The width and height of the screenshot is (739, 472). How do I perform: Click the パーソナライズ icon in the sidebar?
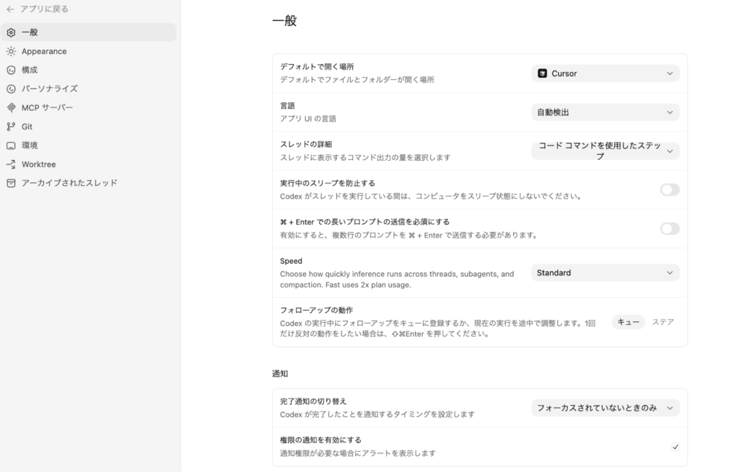[10, 88]
